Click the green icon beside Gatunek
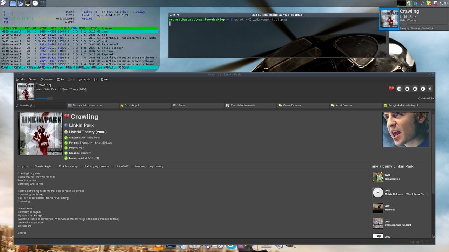This screenshot has width=449, height=252. (x=66, y=138)
